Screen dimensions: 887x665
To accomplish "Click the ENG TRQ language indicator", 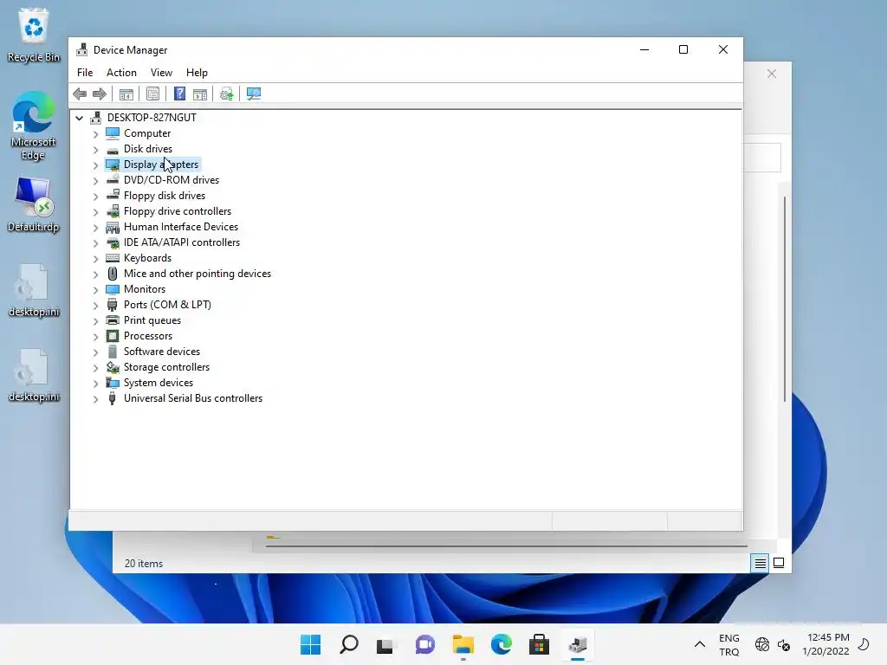I will [729, 644].
